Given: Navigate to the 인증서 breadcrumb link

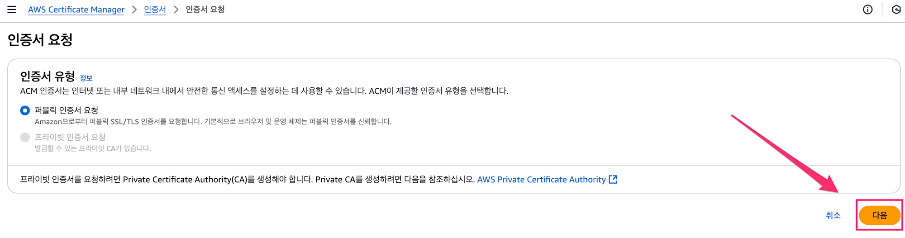Looking at the screenshot, I should pyautogui.click(x=155, y=10).
